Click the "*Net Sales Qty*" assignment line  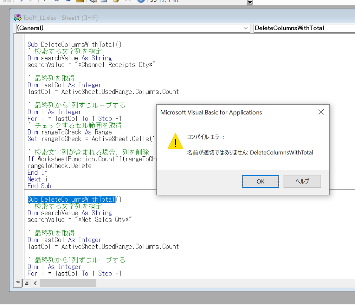tap(80, 219)
